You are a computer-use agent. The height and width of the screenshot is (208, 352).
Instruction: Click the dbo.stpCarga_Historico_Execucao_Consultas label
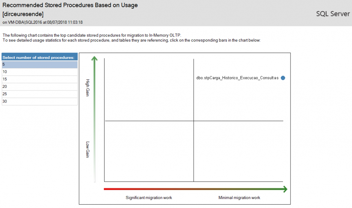point(237,78)
